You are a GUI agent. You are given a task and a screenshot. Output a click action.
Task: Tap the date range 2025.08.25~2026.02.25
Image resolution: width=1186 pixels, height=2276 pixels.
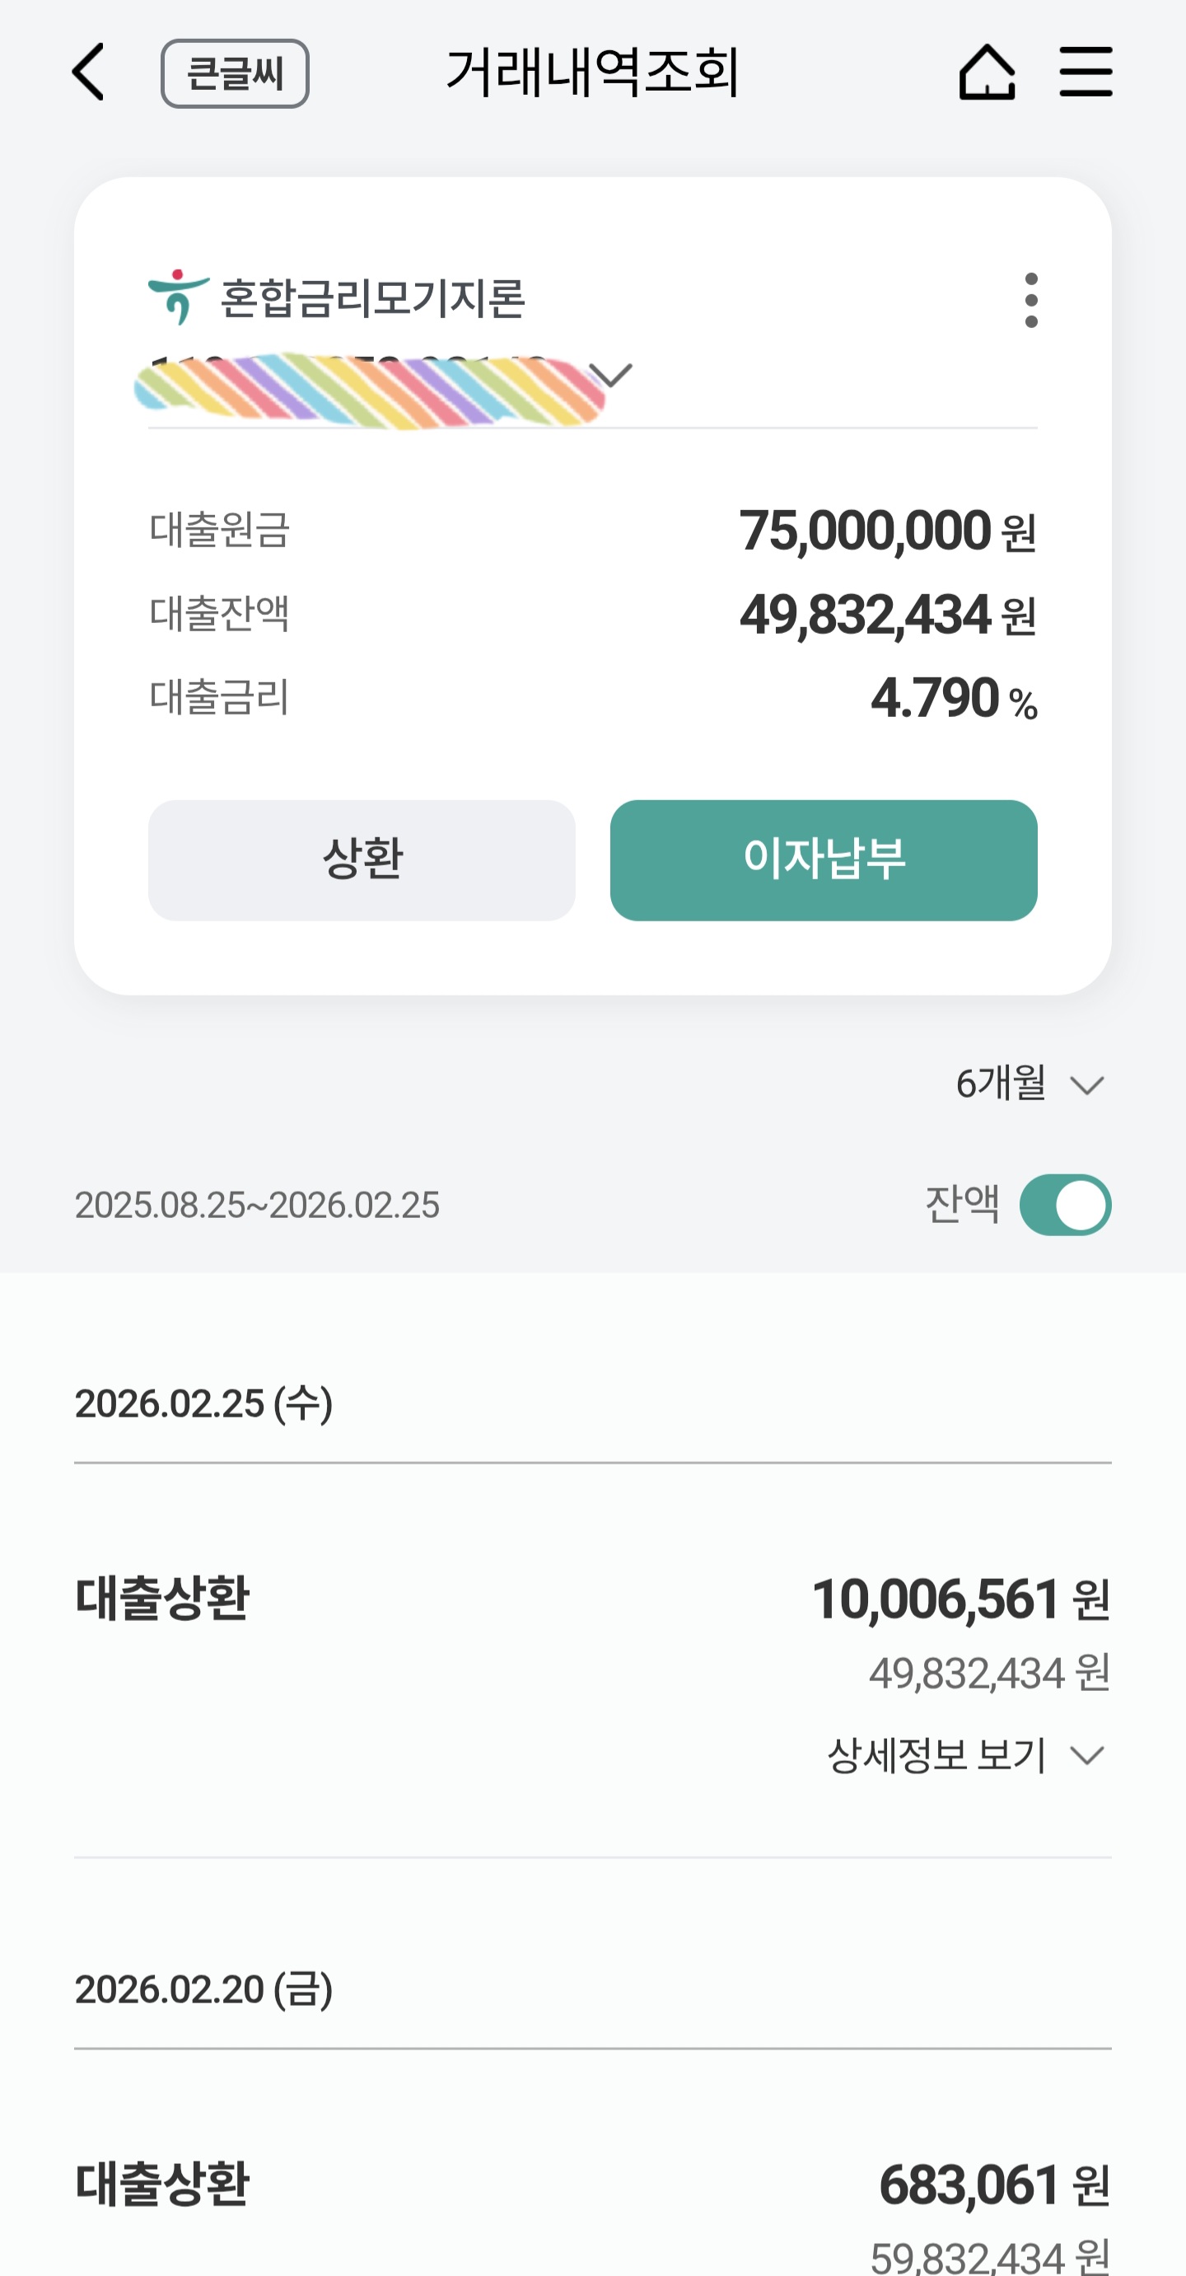257,1205
